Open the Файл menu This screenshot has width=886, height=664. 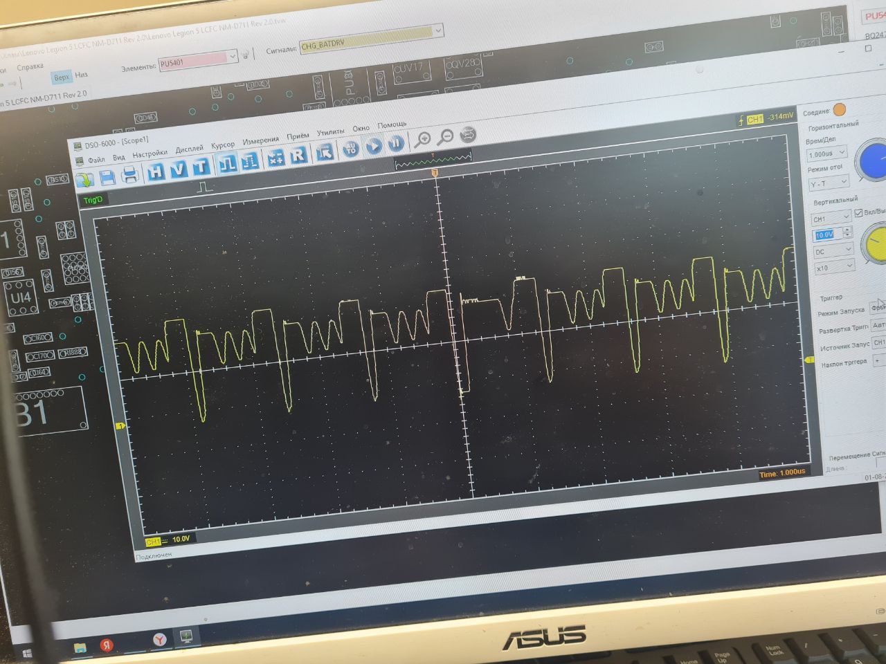[96, 160]
